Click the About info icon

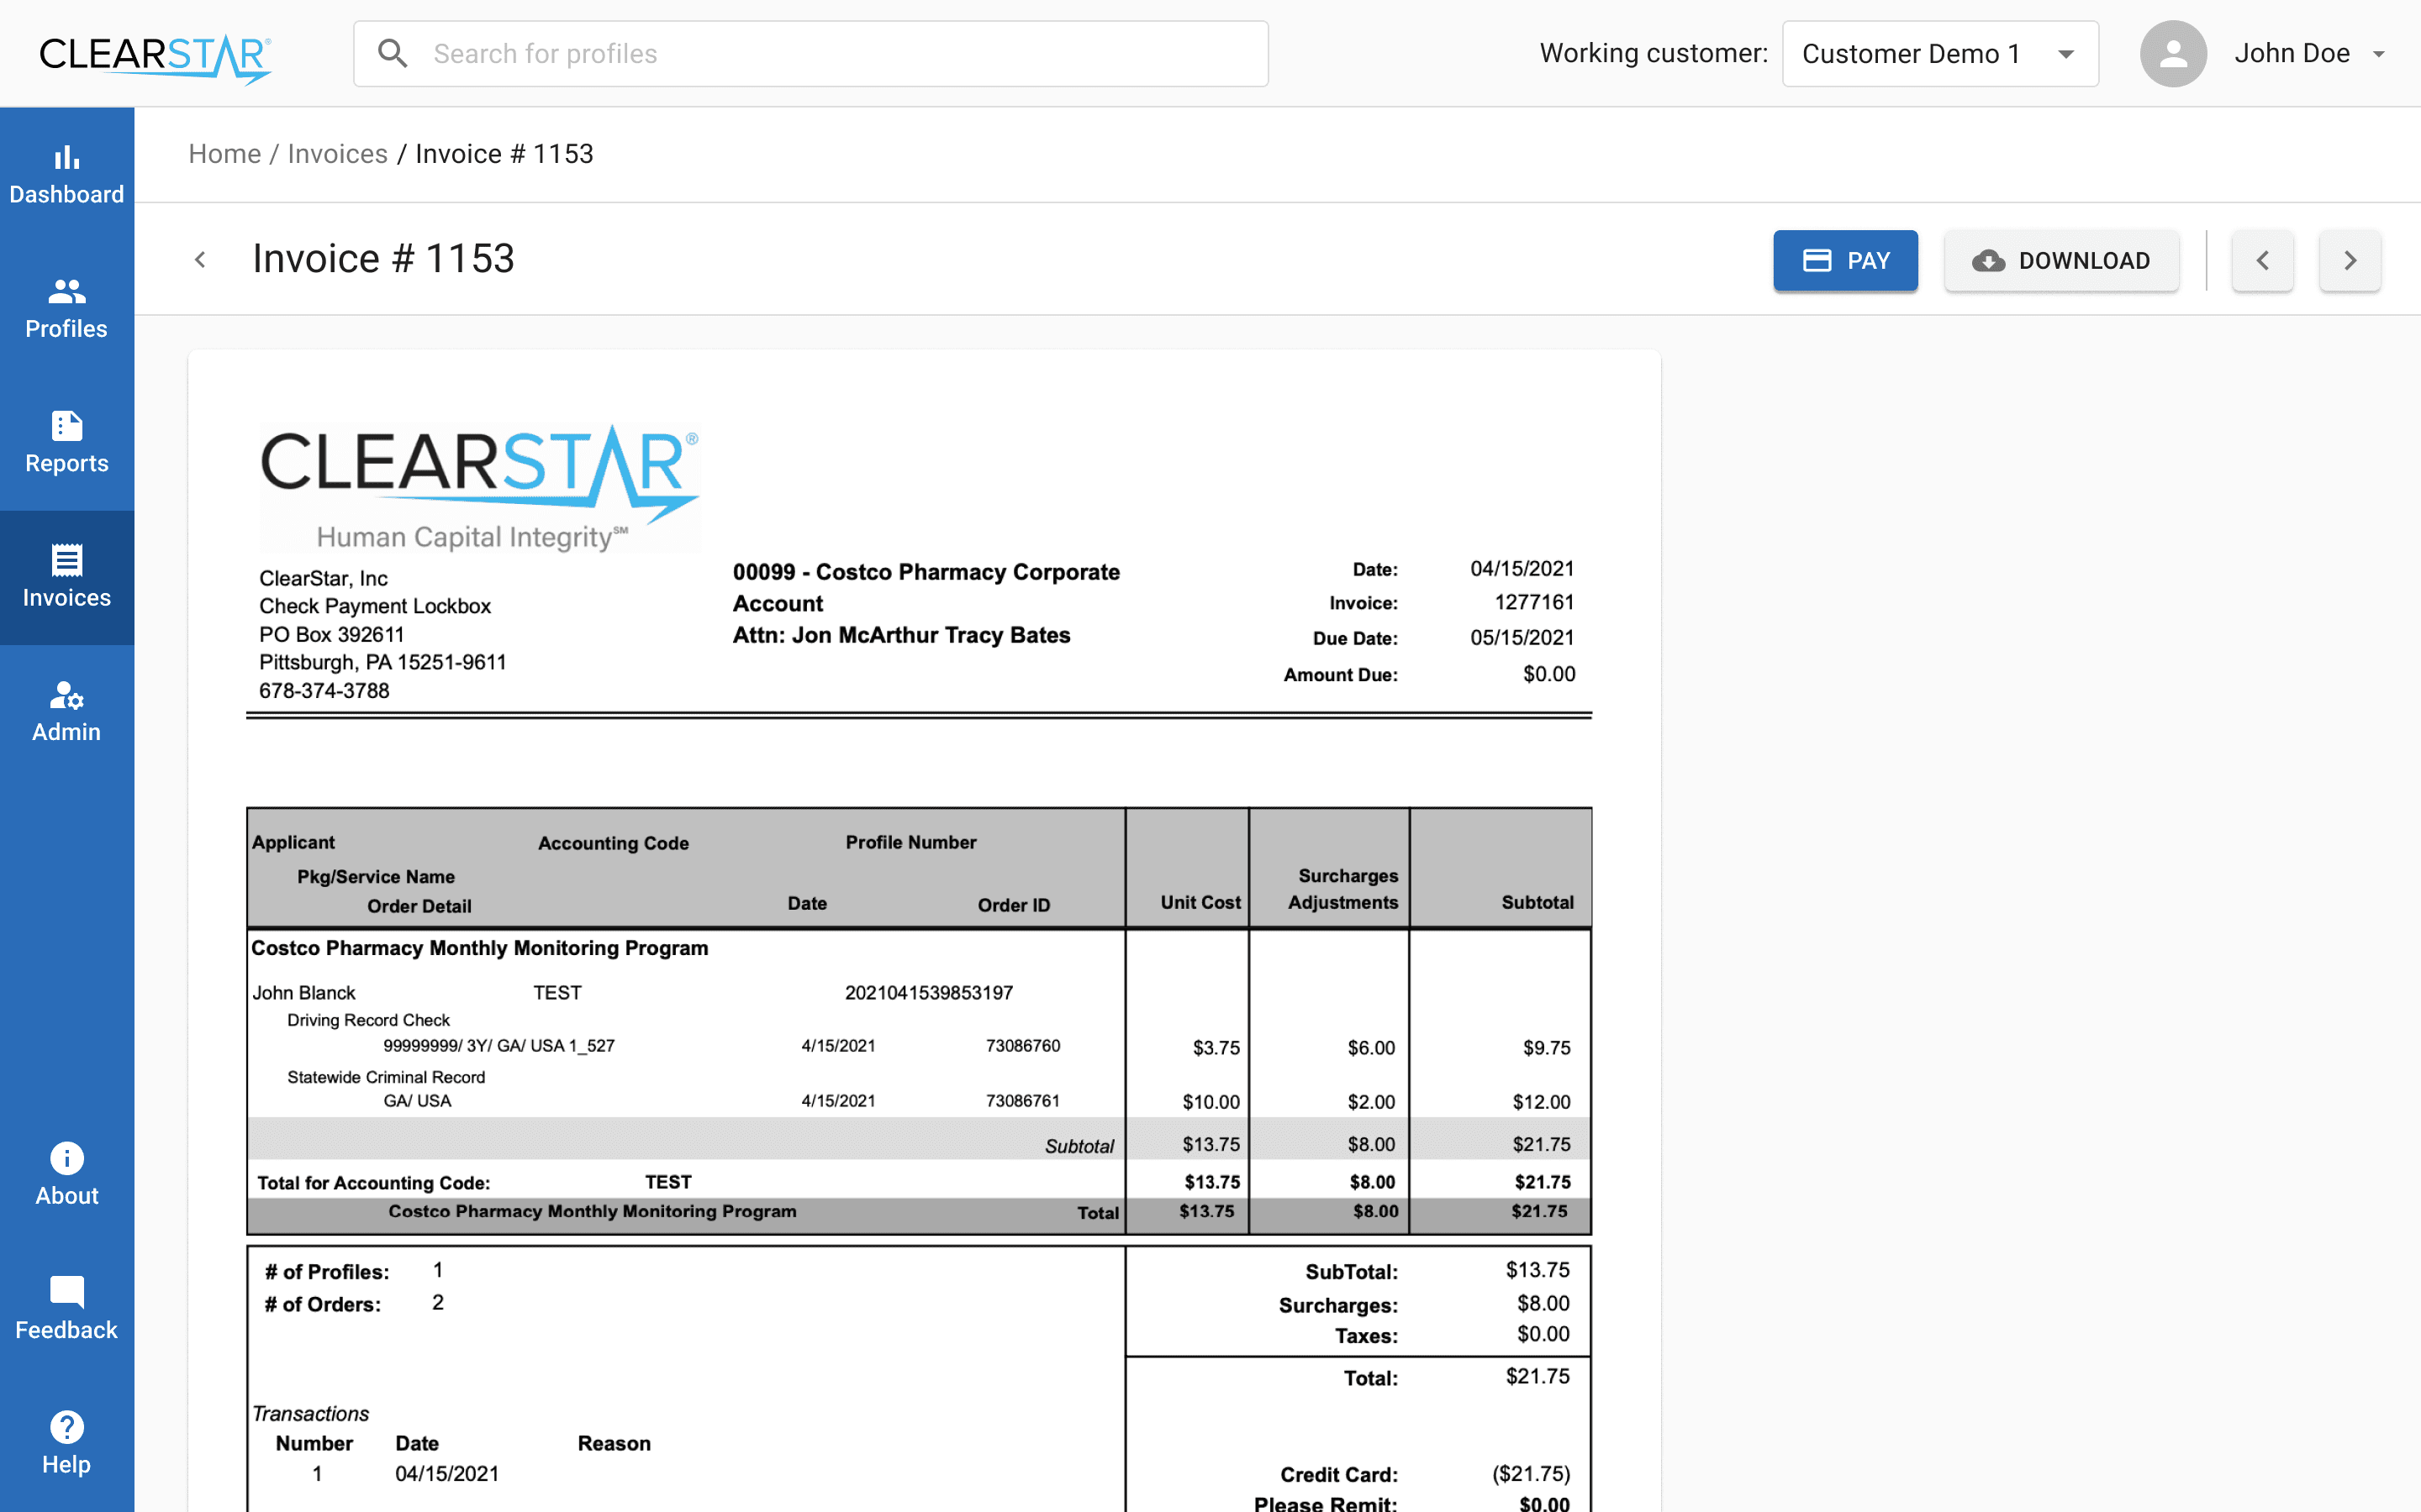pos(66,1158)
